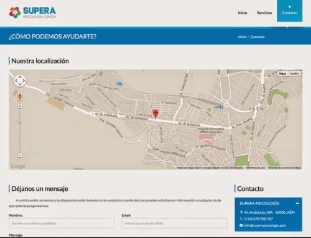Click the red location marker pin
This screenshot has width=311, height=238.
tap(155, 114)
